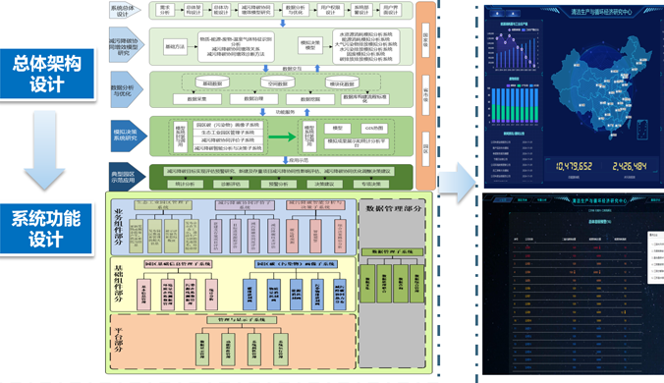
Task: Click the large downward light-blue arrow
Action: (x=44, y=150)
